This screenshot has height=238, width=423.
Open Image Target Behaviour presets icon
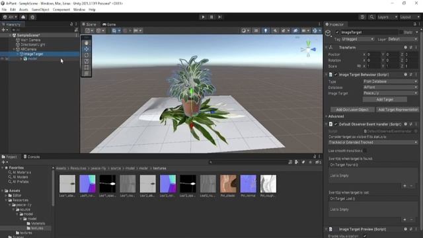tap(410, 75)
